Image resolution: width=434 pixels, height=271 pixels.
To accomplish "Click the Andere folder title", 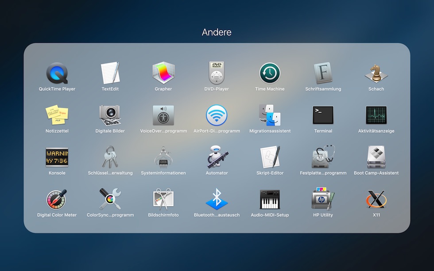I will coord(217,32).
